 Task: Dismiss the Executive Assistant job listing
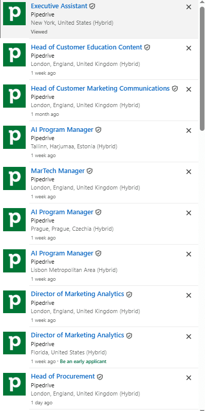coord(189,7)
